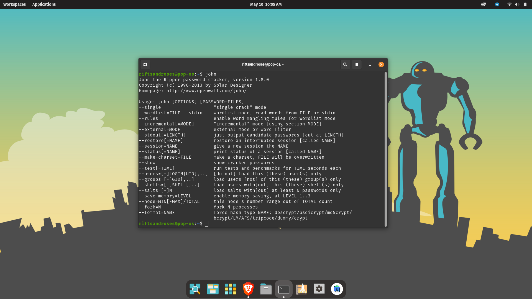Click the "--incremental[=MODE]" option text
532x299 pixels.
167,124
